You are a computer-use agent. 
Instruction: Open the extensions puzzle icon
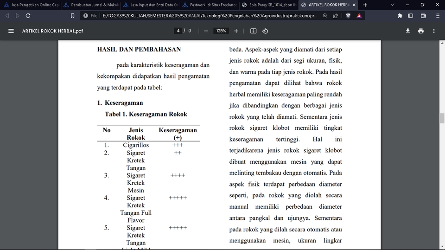pos(400,16)
